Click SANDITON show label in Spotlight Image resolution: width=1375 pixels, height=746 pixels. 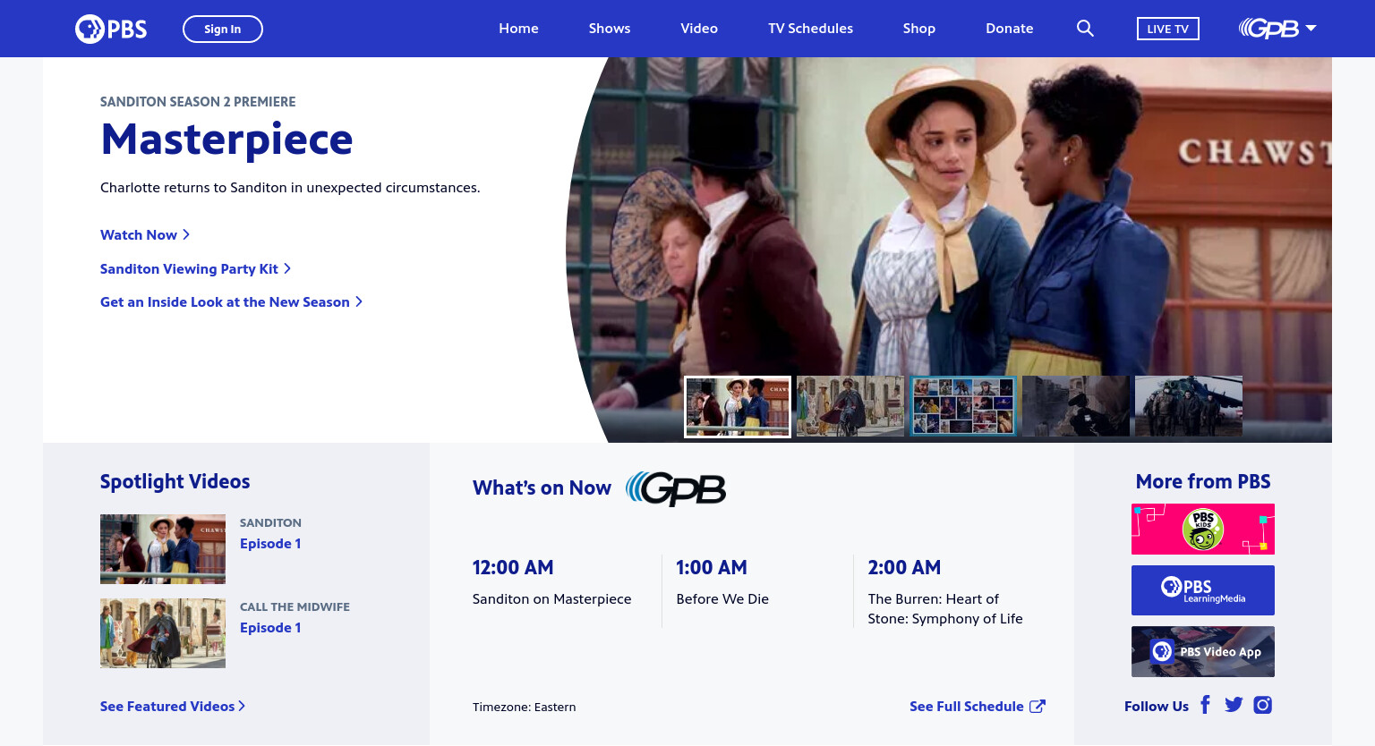point(270,523)
